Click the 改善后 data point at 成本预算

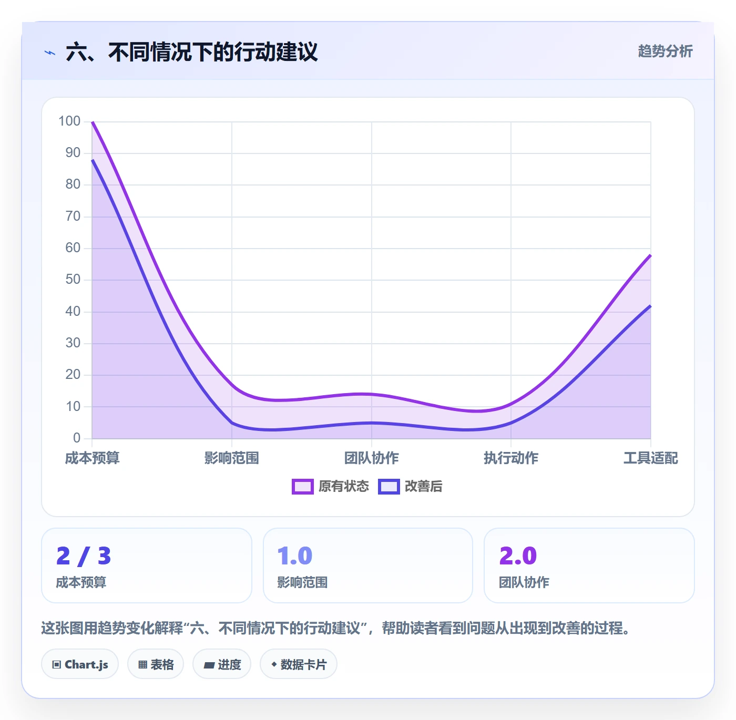pos(93,160)
